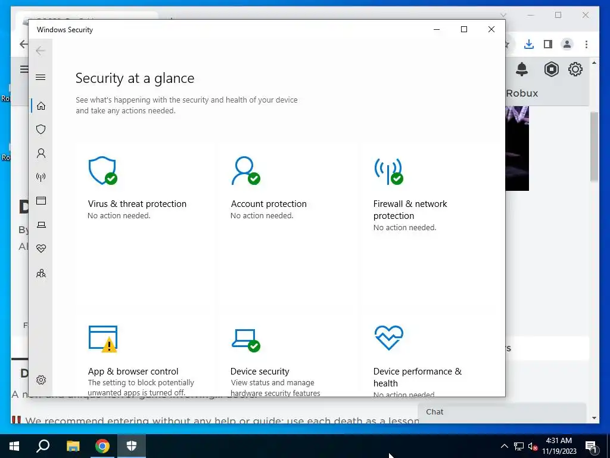This screenshot has width=610, height=458.
Task: Click the muted volume tray icon
Action: (x=533, y=446)
